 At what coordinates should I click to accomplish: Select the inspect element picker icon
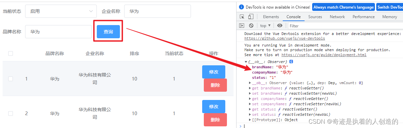(x=242, y=17)
